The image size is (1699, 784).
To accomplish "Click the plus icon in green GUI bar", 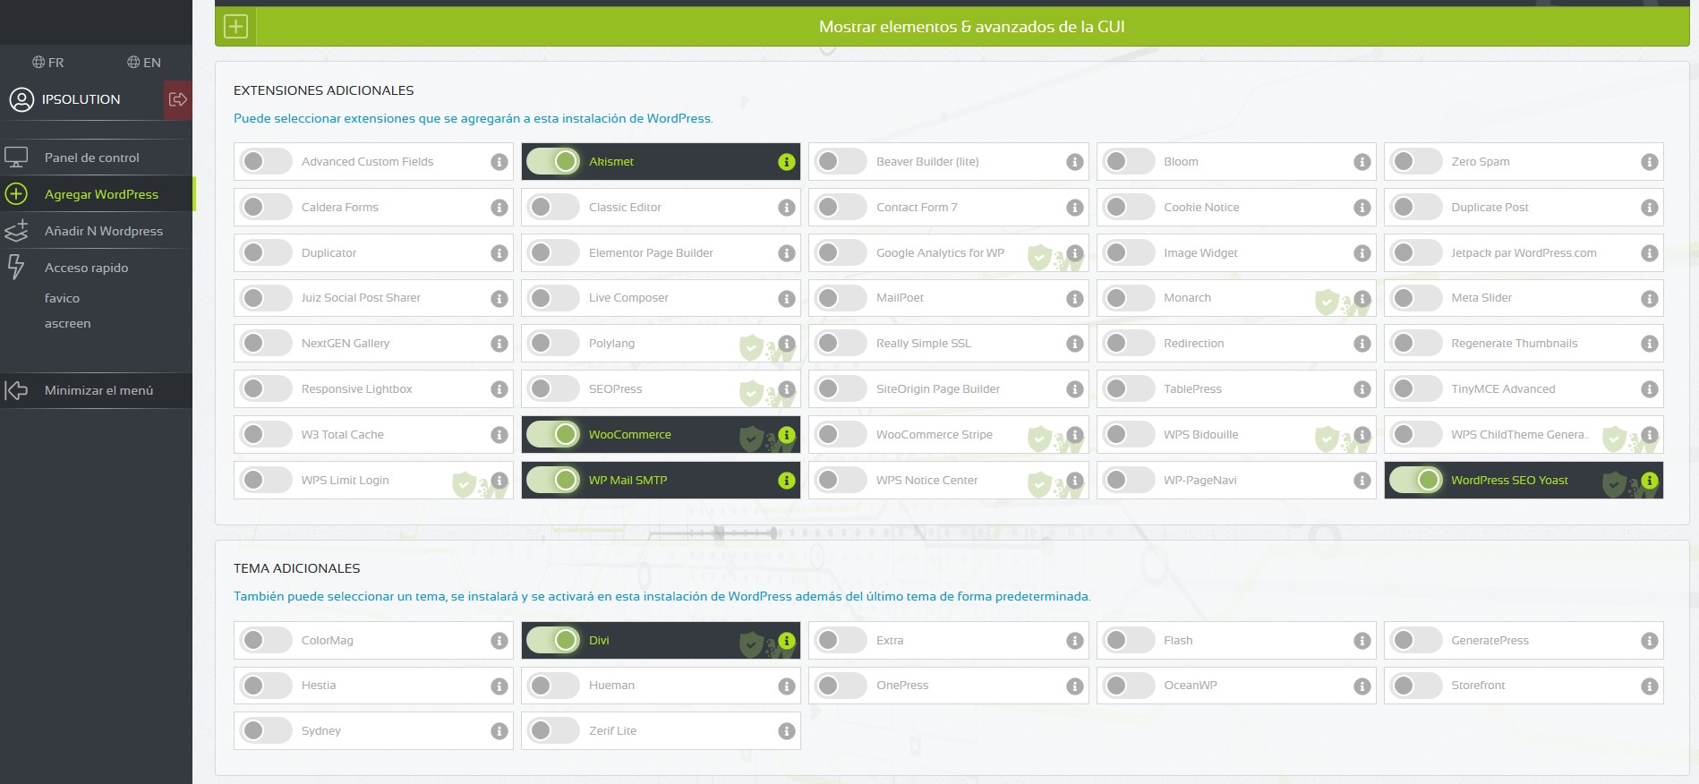I will (235, 26).
